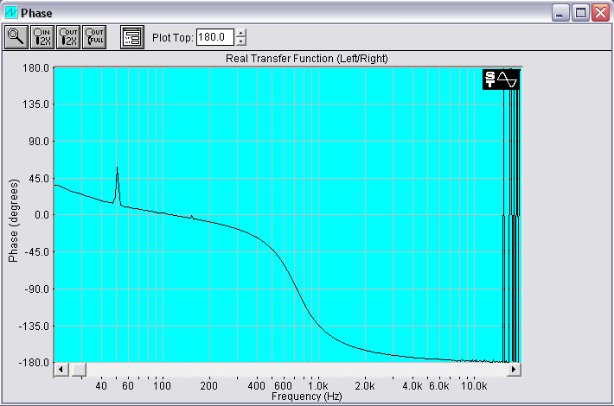Image resolution: width=614 pixels, height=406 pixels.
Task: Zoom out 2X on the plot
Action: (x=67, y=36)
